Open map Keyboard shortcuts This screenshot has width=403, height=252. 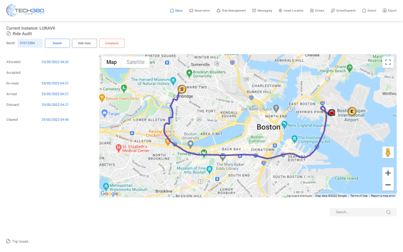click(x=299, y=196)
